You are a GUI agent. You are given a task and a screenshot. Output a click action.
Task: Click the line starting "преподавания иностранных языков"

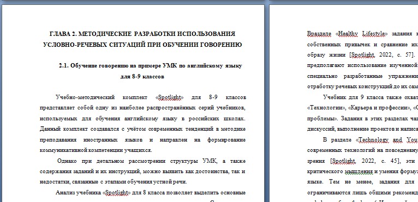point(142,140)
